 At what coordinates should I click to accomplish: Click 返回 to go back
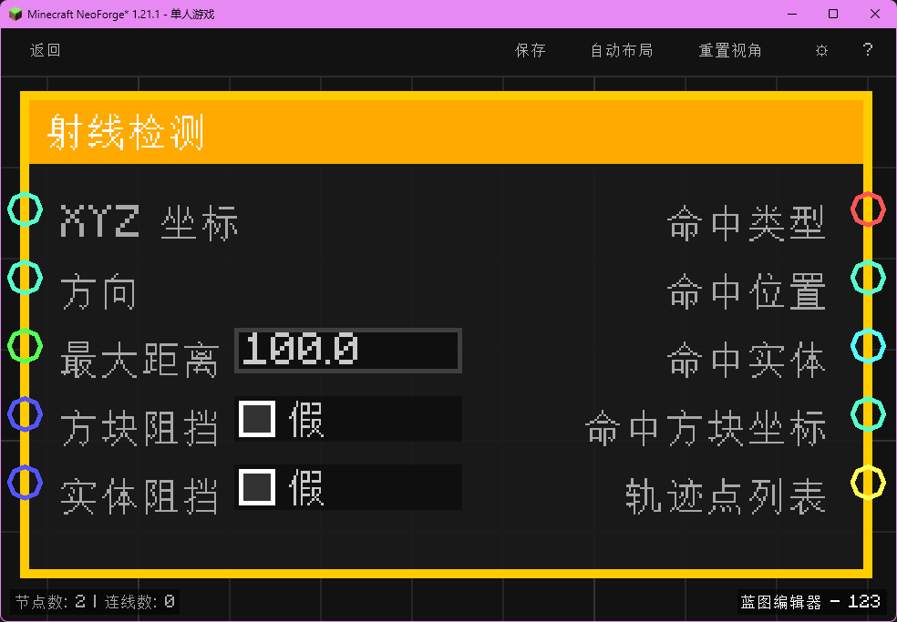pos(45,51)
